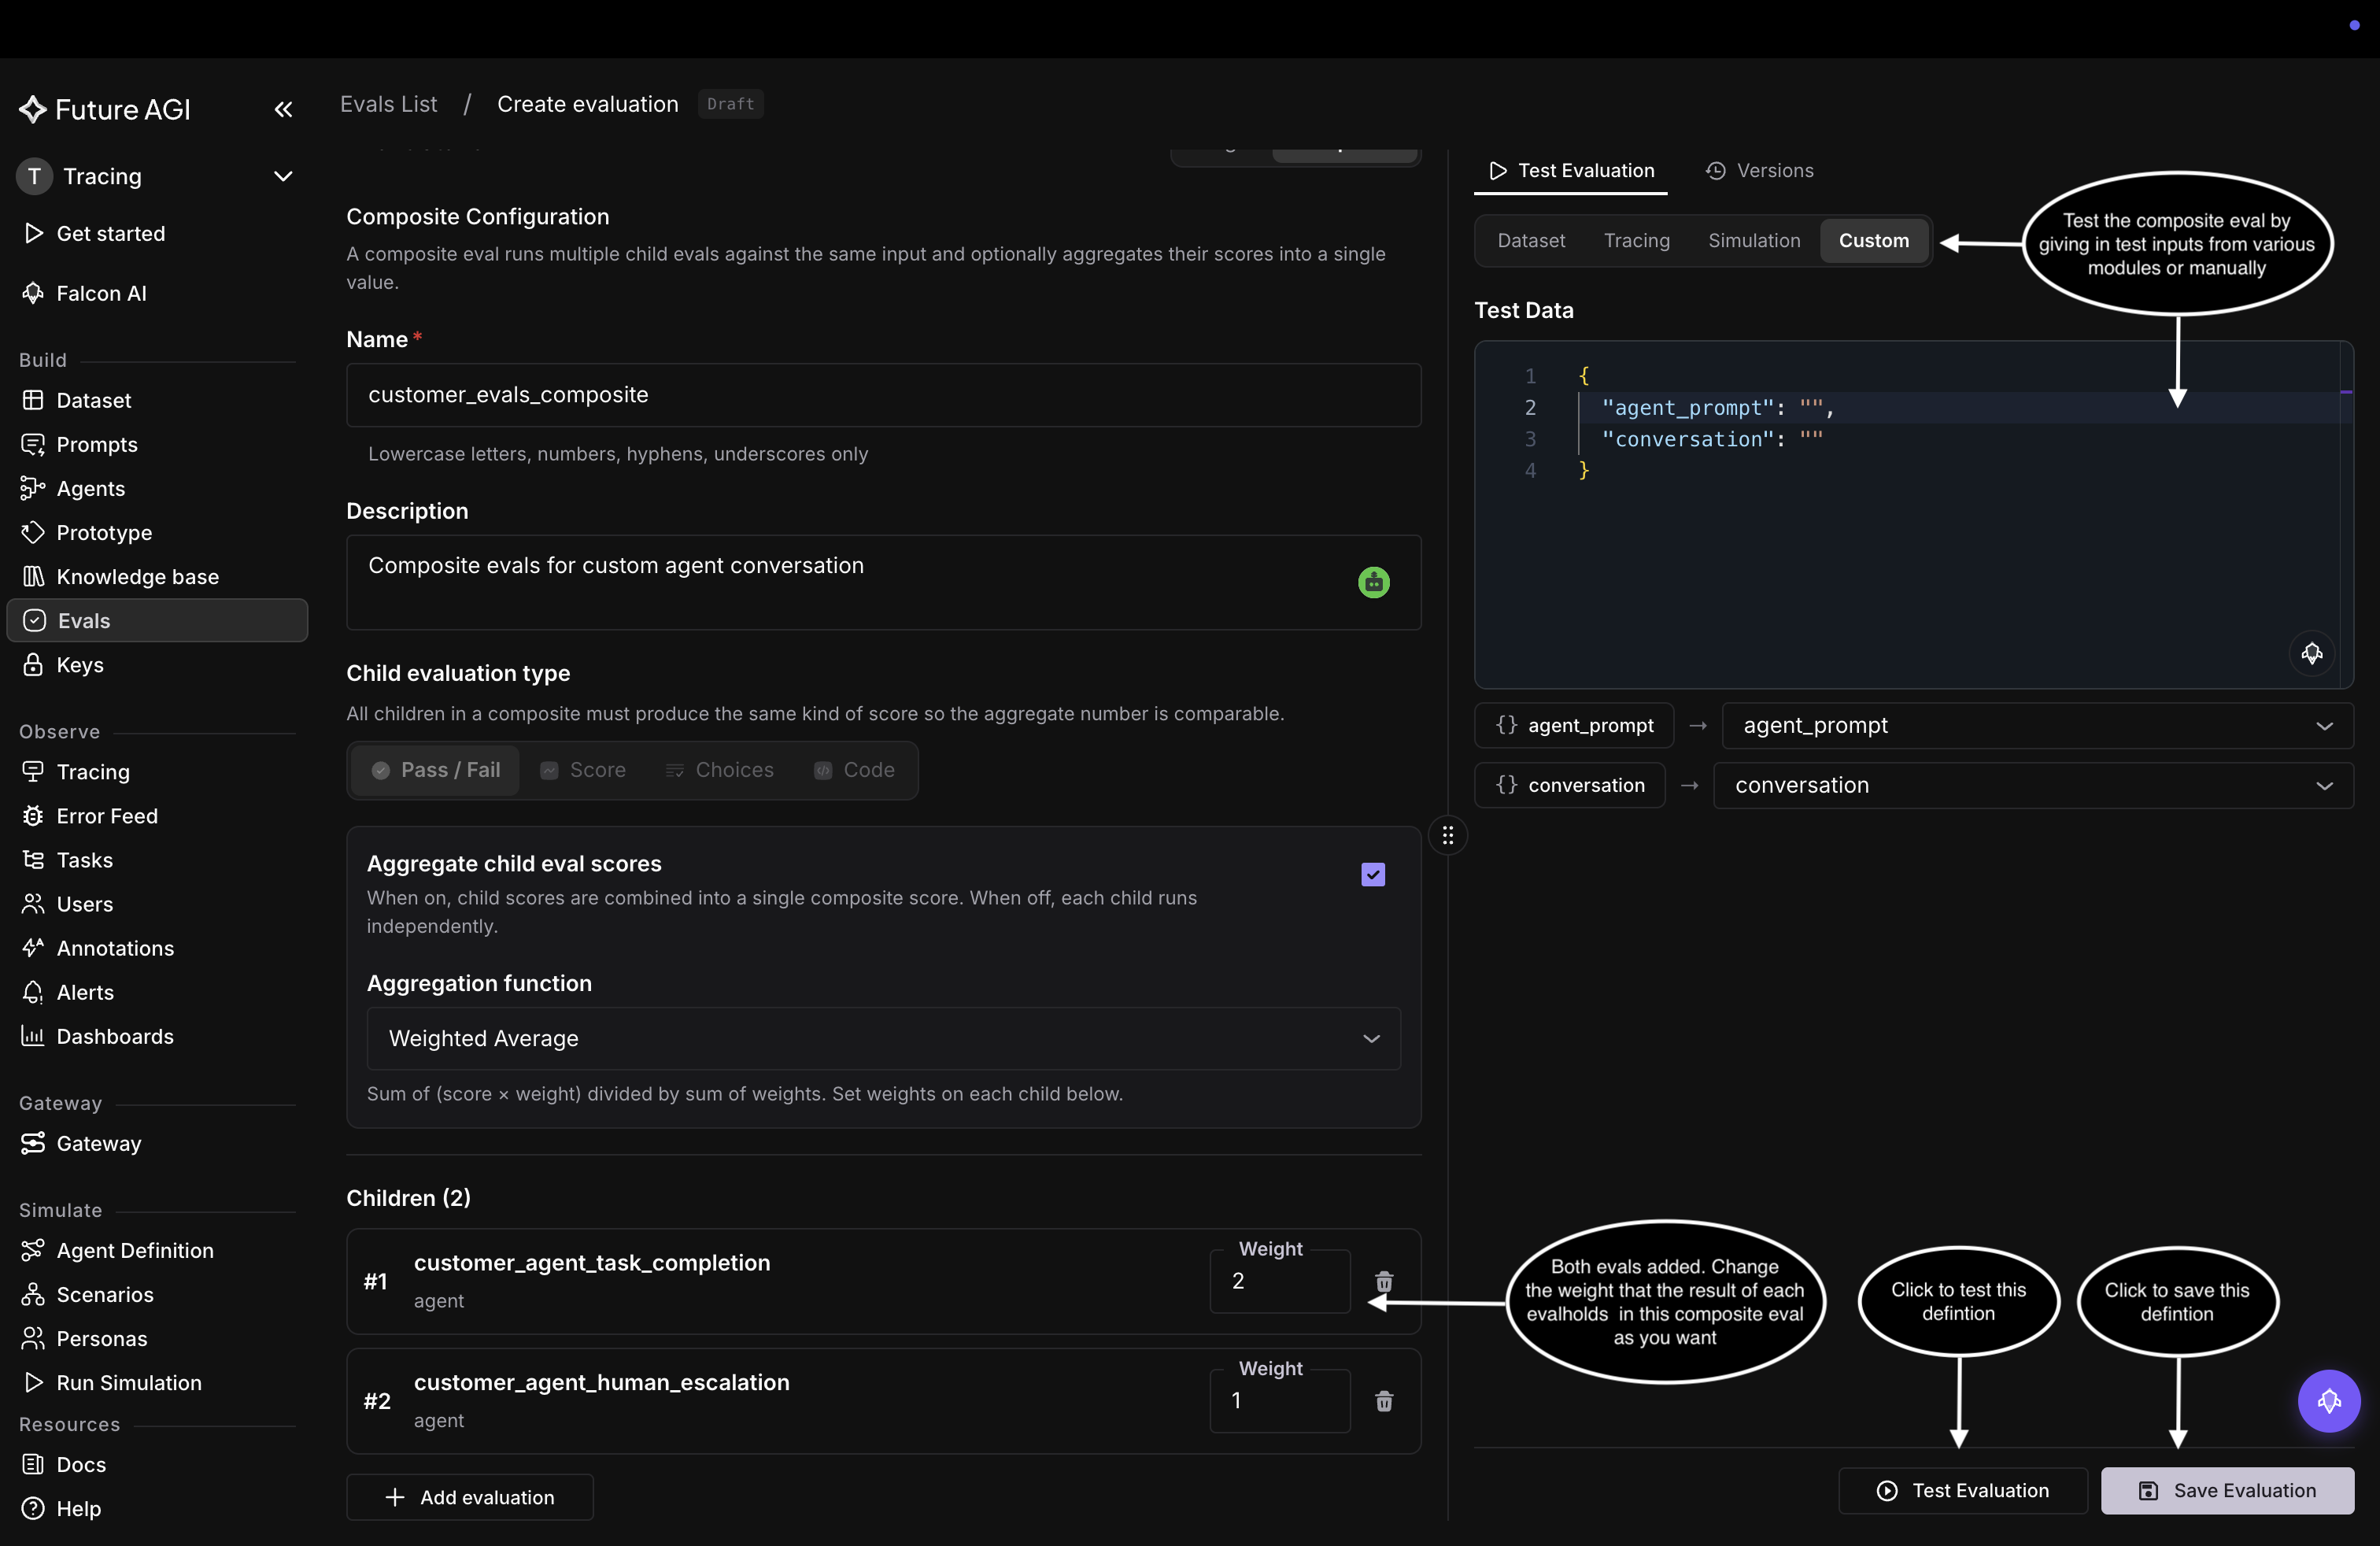Click the Evals List breadcrumb link
This screenshot has height=1546, width=2380.
(388, 104)
